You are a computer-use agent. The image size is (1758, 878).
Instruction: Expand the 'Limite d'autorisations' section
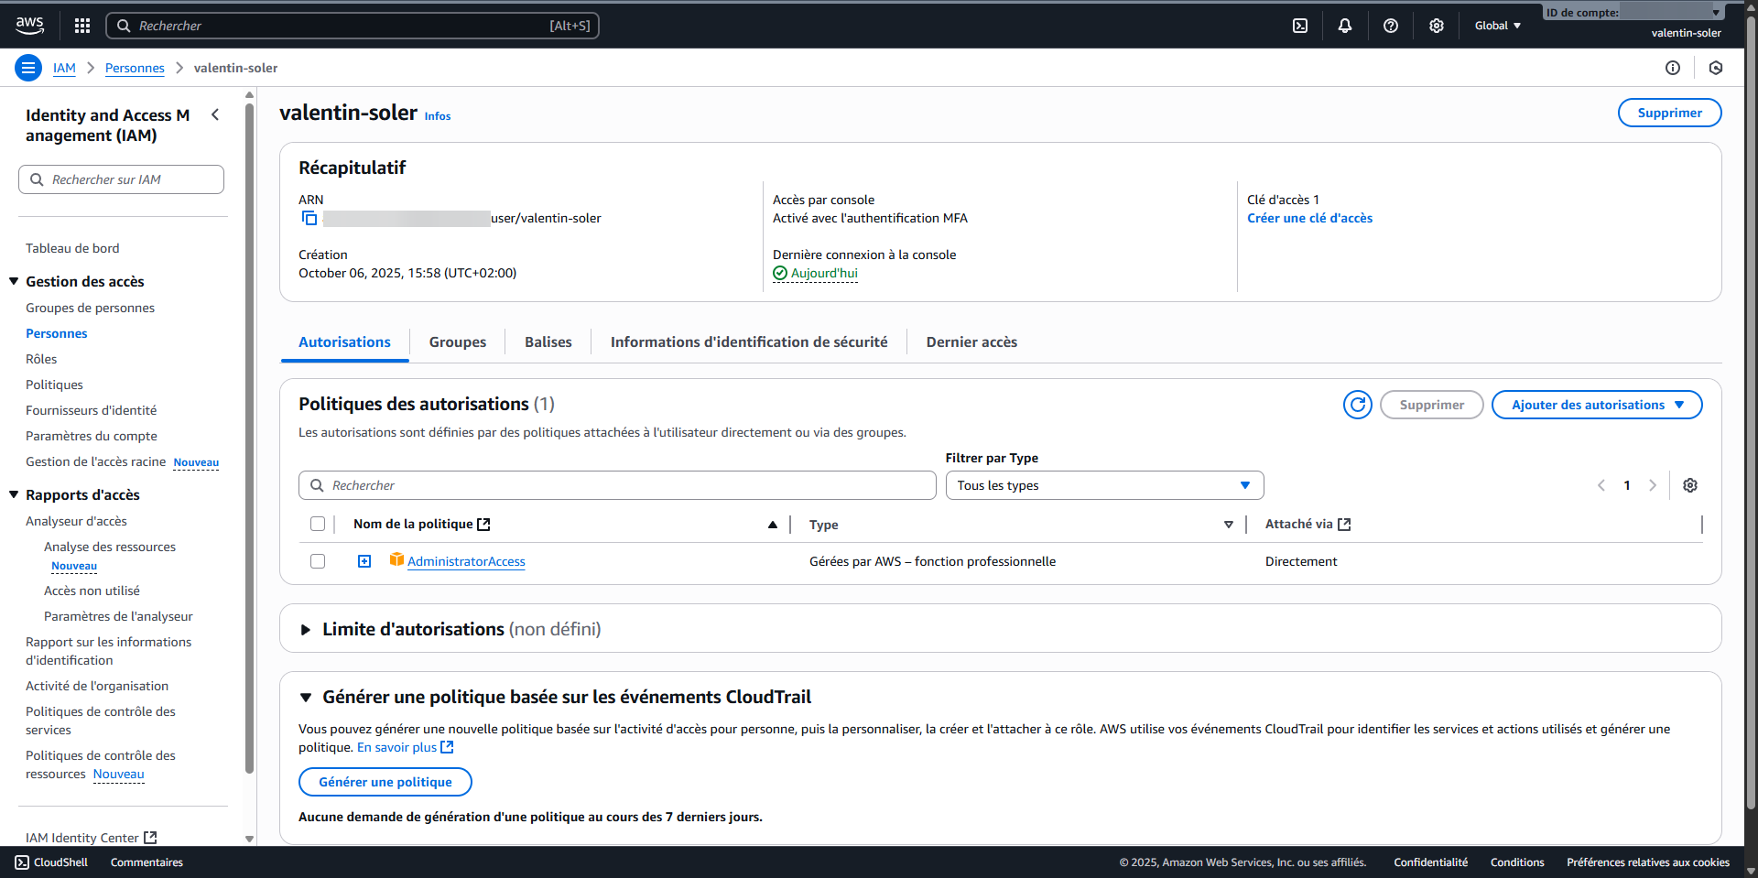point(306,629)
